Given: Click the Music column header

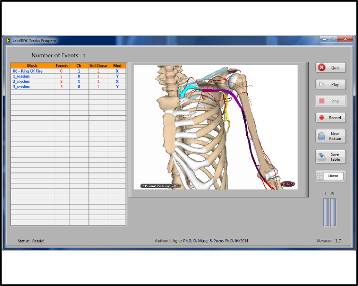Looking at the screenshot, I should [x=32, y=66].
